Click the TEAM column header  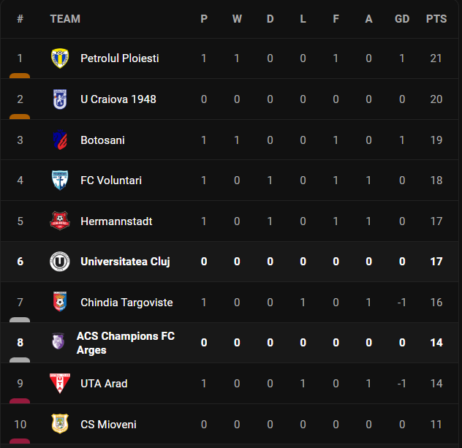(65, 19)
